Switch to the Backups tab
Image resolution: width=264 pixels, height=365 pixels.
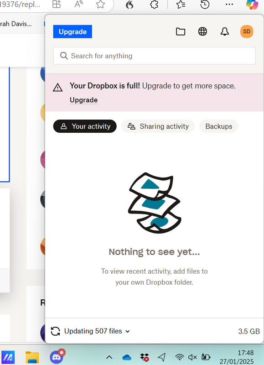click(x=219, y=126)
